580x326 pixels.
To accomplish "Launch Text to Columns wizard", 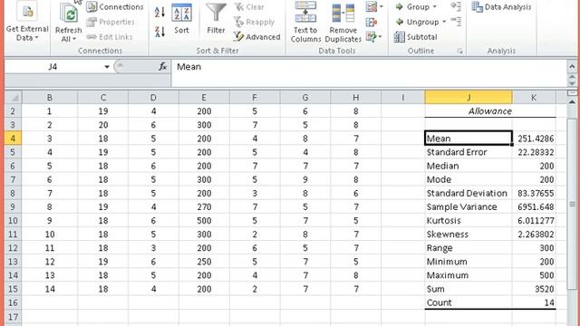I will coord(305,22).
